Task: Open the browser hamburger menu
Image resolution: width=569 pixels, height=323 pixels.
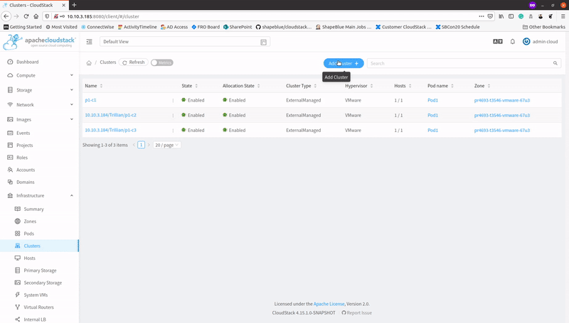Action: pyautogui.click(x=563, y=16)
